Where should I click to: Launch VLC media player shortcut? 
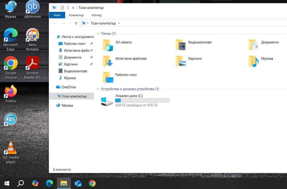point(11,152)
